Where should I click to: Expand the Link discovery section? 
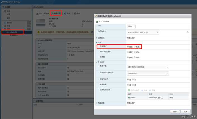[x=97, y=38]
